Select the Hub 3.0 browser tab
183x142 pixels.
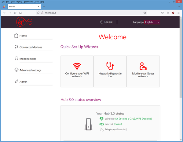(24, 6)
